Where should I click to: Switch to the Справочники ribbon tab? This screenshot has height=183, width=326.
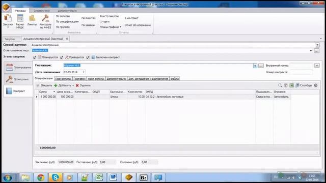(x=42, y=11)
